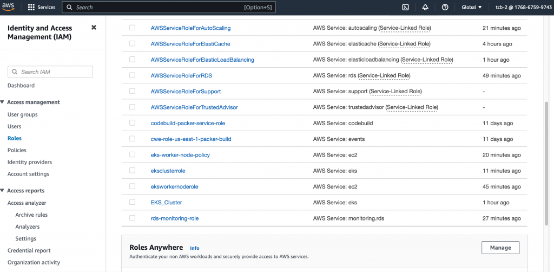
Task: Select the checkbox for AWSServiceRoleForRDS
Action: pos(133,75)
